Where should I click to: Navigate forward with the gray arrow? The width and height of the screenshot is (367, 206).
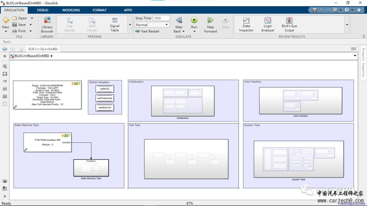[x=13, y=49]
